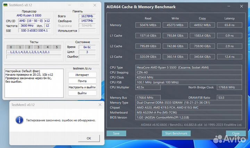Click frequency value 3600 MHz in TestMem5

point(27,26)
